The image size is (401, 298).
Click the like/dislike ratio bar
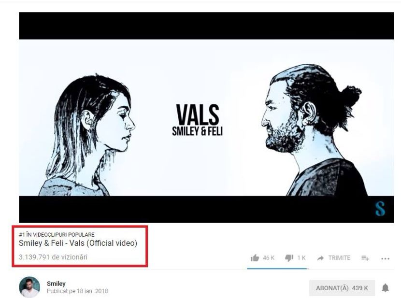pos(278,269)
